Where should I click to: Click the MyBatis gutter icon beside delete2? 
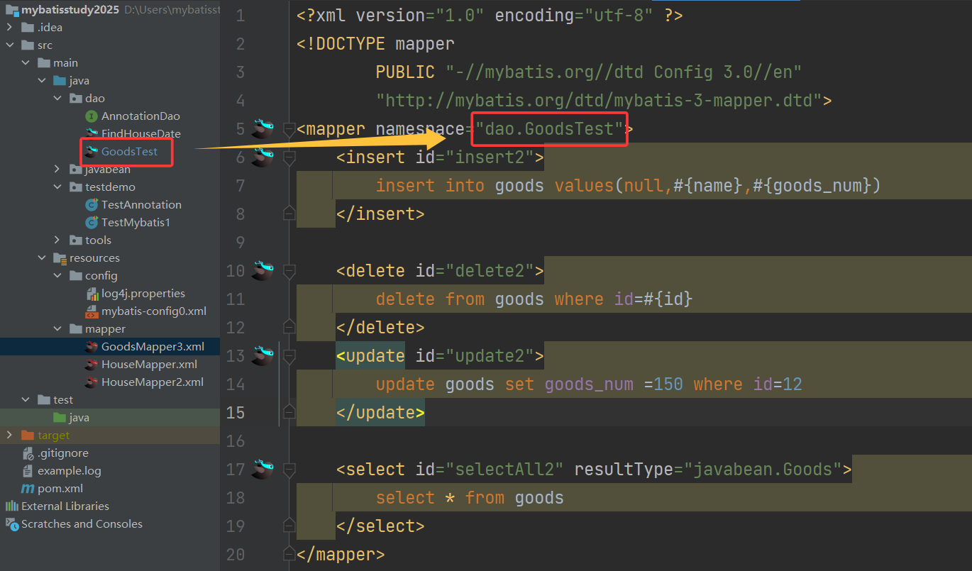click(262, 270)
